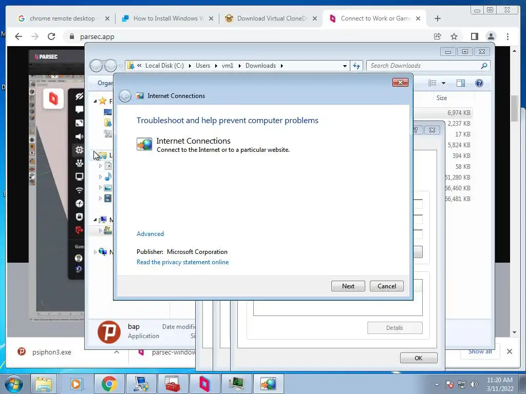Click Chrome back arrow

(18, 36)
